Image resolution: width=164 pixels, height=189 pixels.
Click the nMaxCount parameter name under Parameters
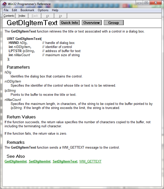click(x=13, y=100)
